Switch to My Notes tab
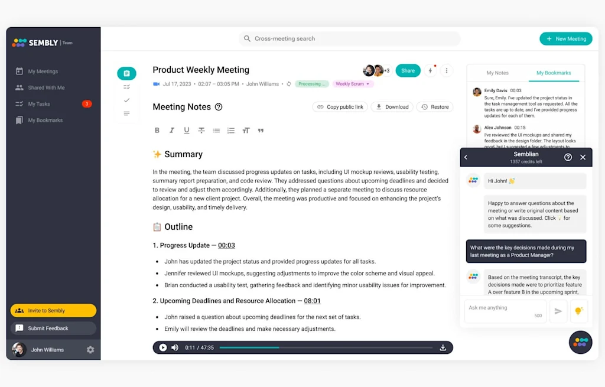The height and width of the screenshot is (387, 605). 497,73
